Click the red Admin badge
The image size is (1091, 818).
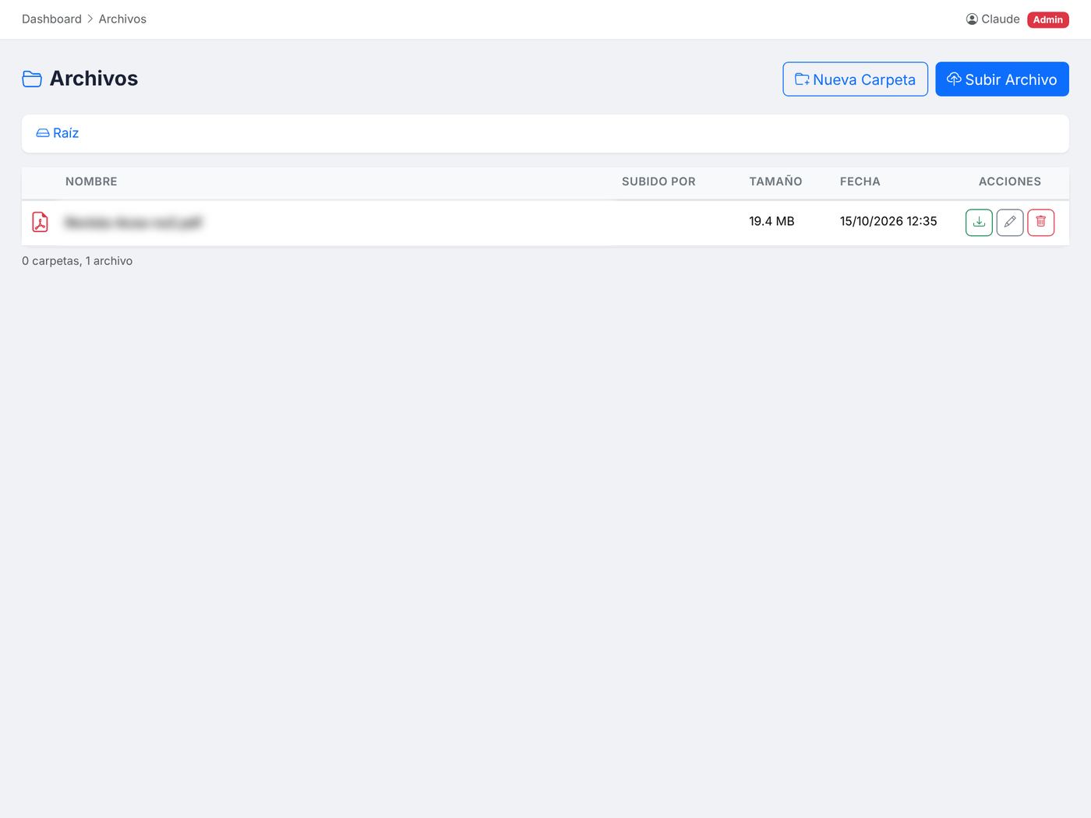click(x=1048, y=19)
